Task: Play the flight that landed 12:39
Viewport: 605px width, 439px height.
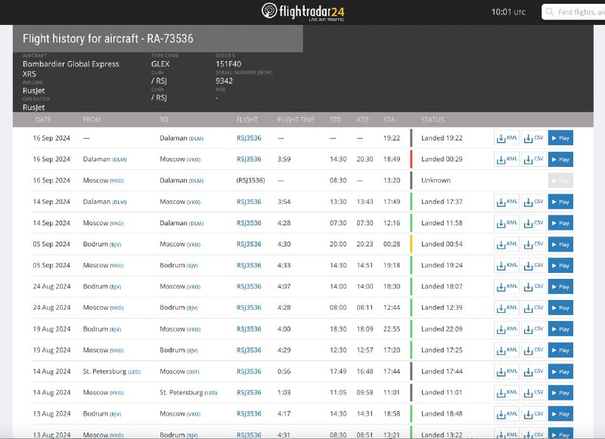Action: pos(560,308)
